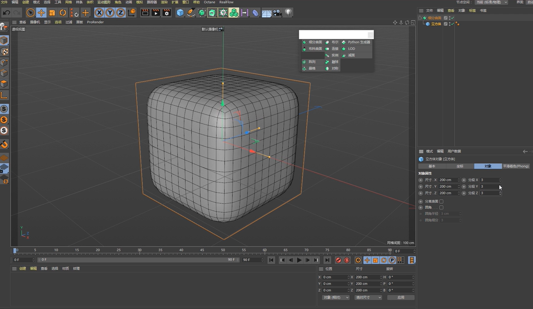Click the Render to Picture Viewer icon

click(155, 13)
